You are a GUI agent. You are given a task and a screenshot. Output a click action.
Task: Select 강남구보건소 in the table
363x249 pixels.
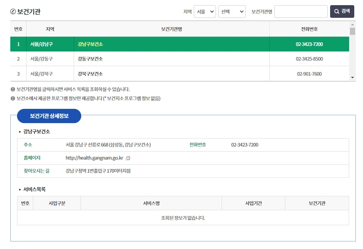(x=90, y=44)
